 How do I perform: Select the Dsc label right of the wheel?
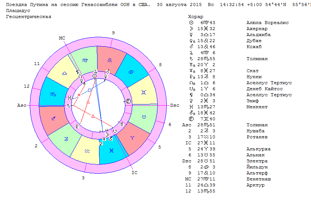[175, 105]
